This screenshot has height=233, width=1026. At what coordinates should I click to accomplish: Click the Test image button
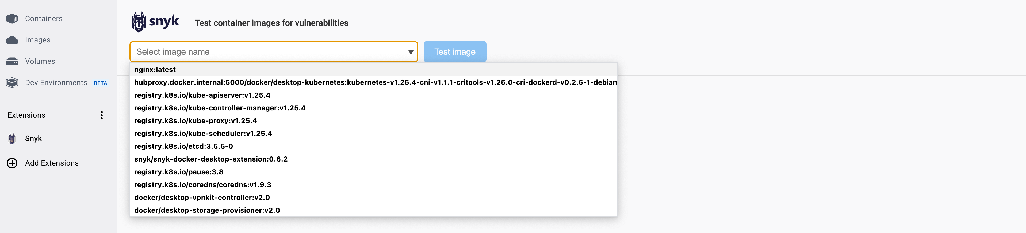[455, 52]
